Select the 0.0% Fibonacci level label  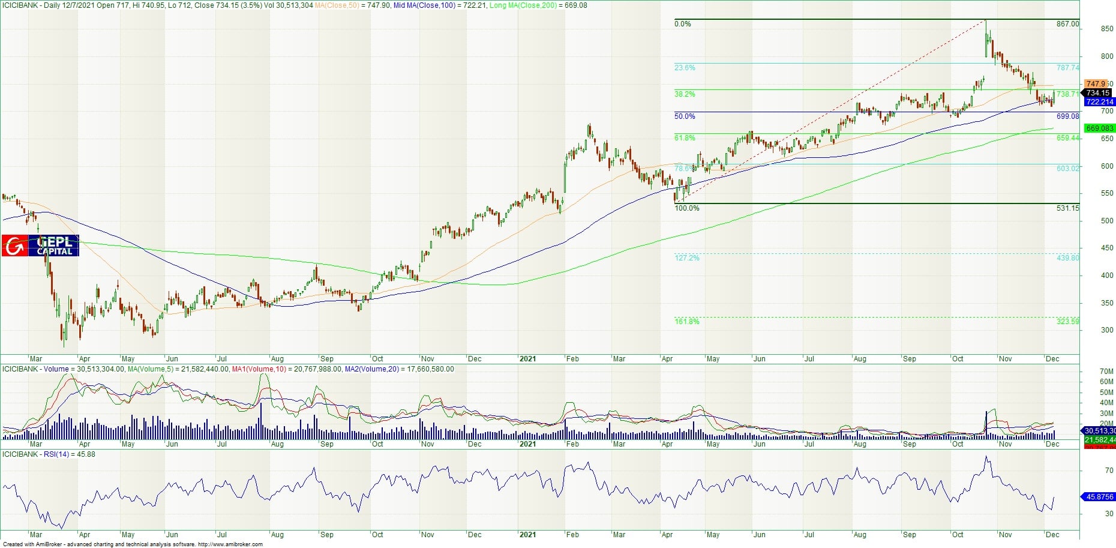tap(683, 24)
